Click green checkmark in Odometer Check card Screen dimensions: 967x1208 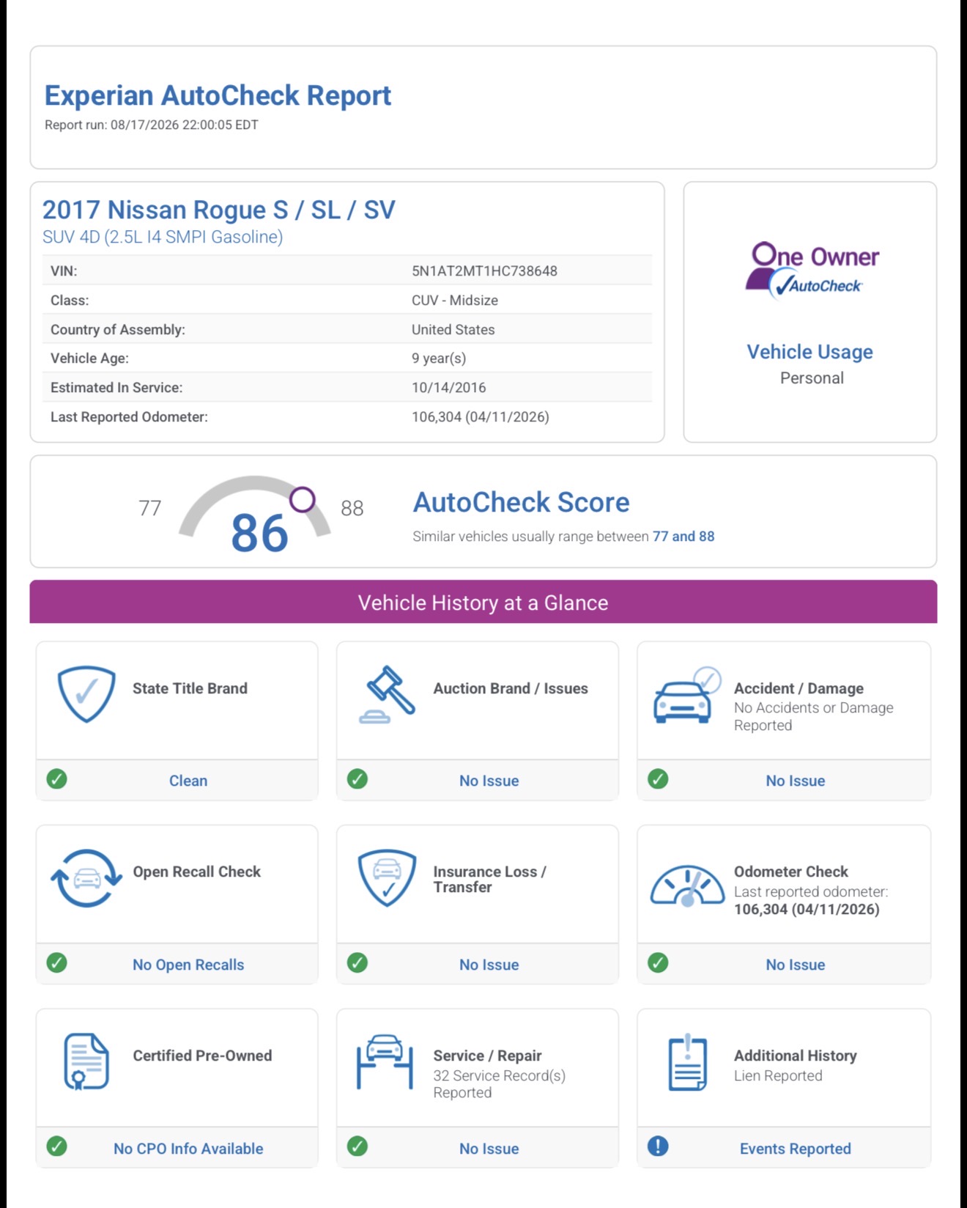coord(658,962)
